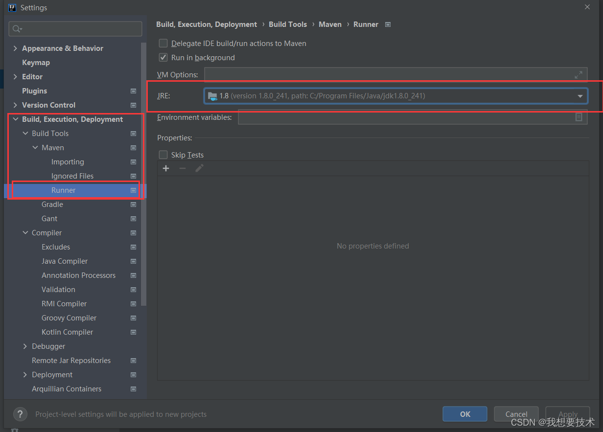Click the Environment variables text field
Screen dimensions: 603x432
click(x=413, y=117)
